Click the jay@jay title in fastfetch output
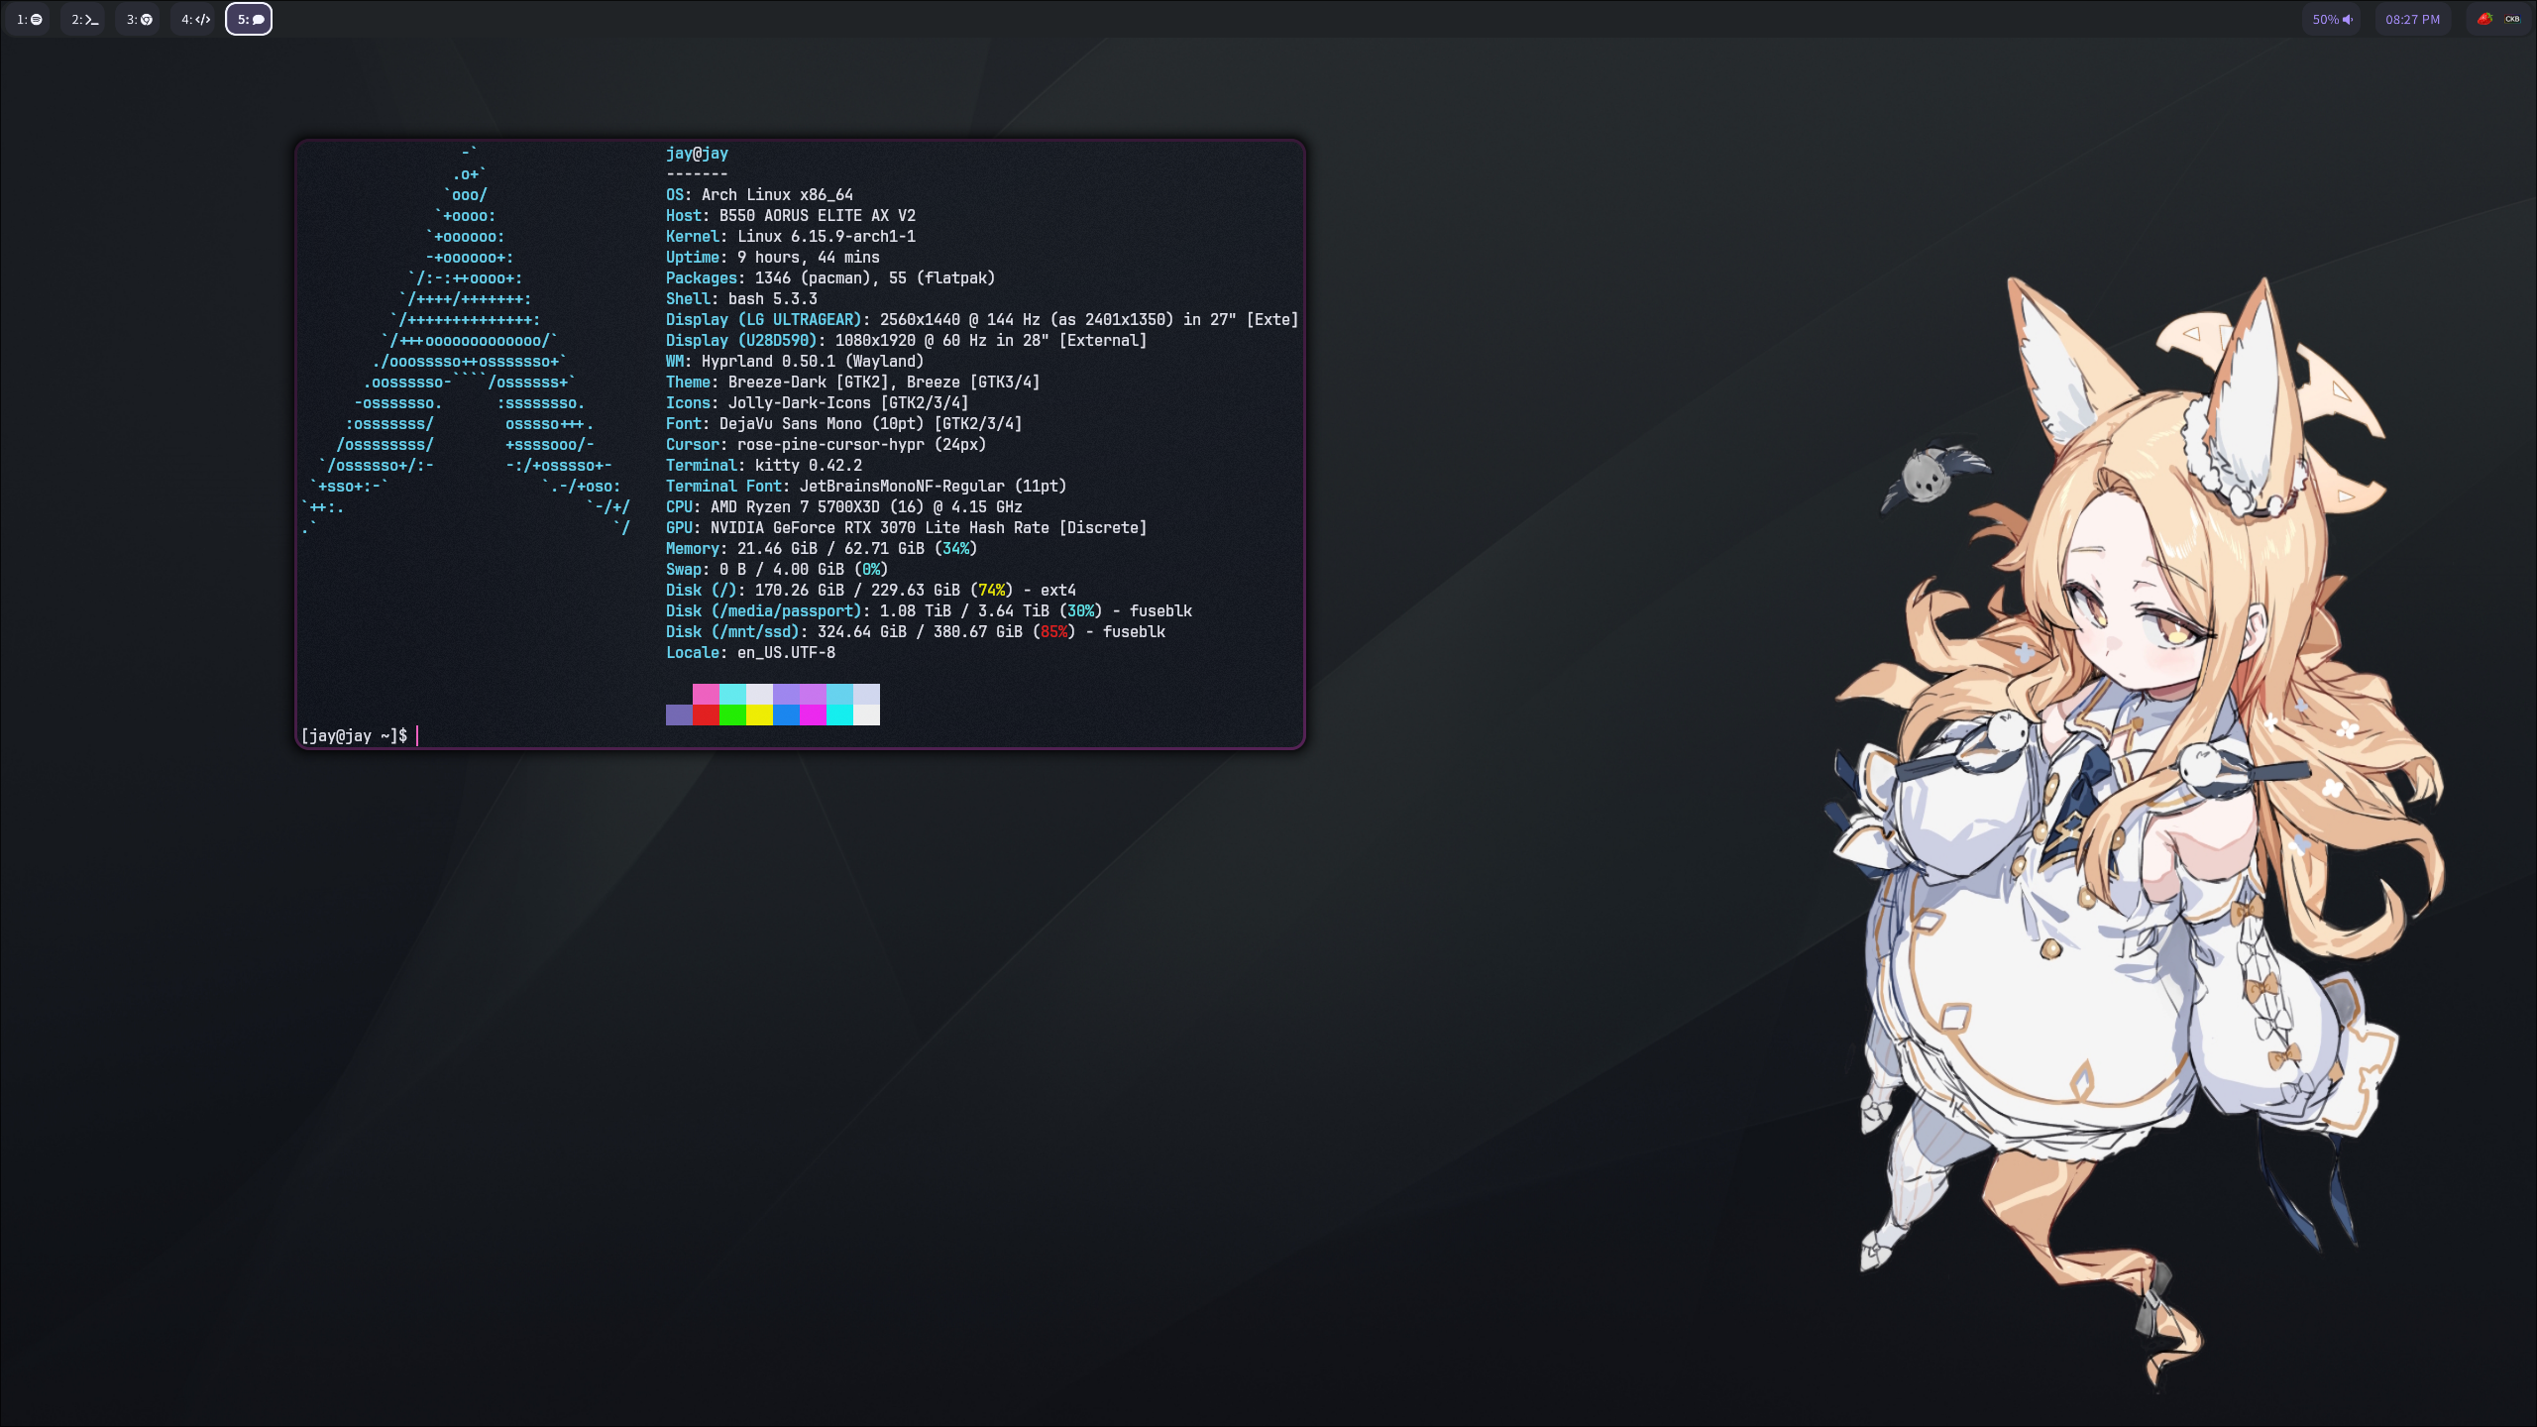Screen dimensions: 2537x1427 (697, 154)
